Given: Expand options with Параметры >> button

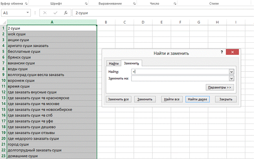Looking at the screenshot, I should click(220, 87).
